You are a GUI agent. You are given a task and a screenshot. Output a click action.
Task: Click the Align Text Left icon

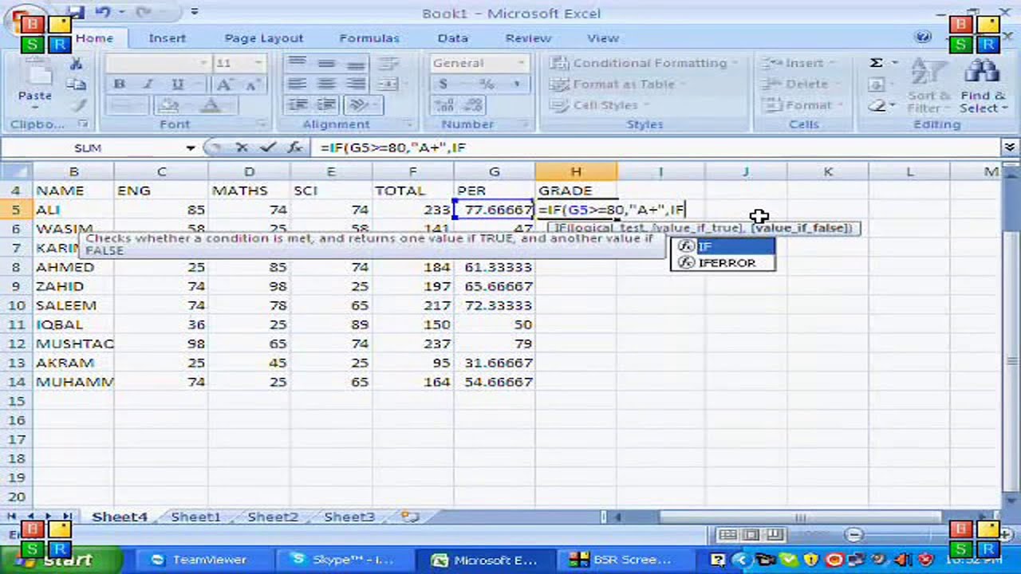(x=297, y=84)
